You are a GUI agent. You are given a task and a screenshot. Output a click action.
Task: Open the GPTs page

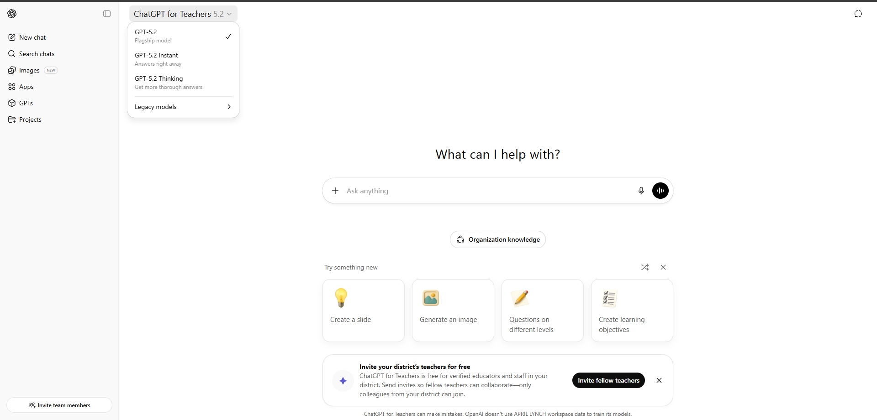click(26, 103)
